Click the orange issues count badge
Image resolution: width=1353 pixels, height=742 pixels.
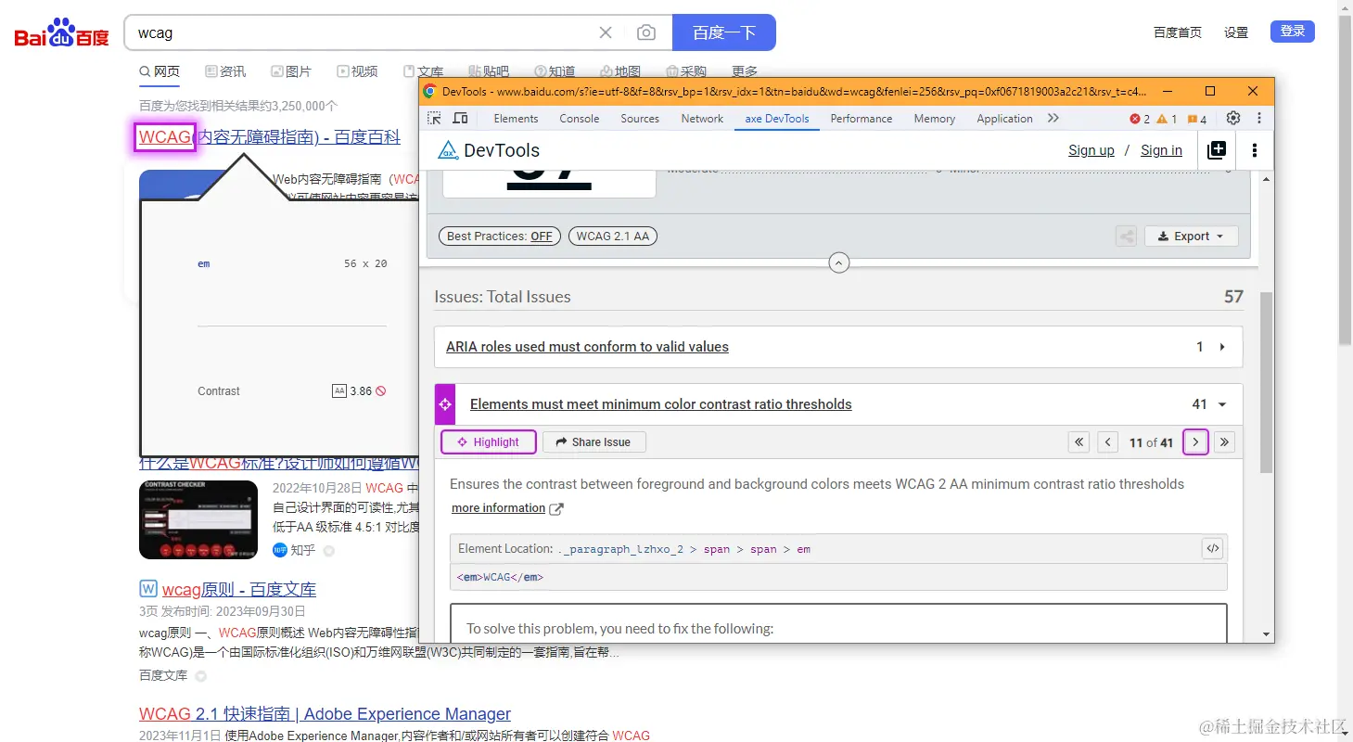coord(1197,119)
